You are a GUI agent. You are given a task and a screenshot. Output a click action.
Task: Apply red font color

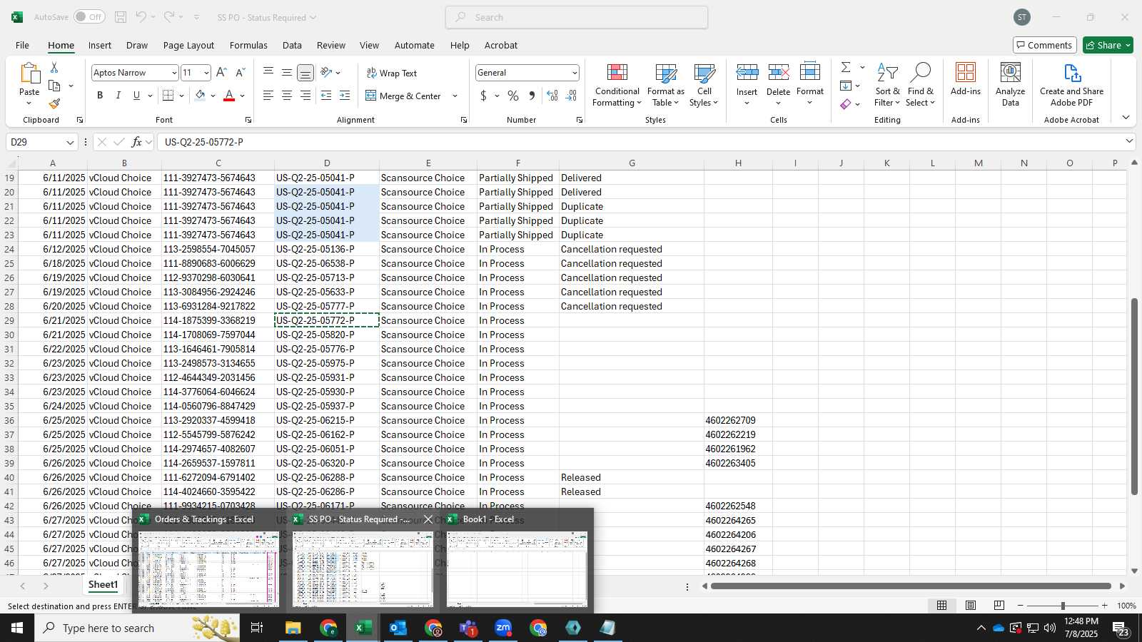229,96
